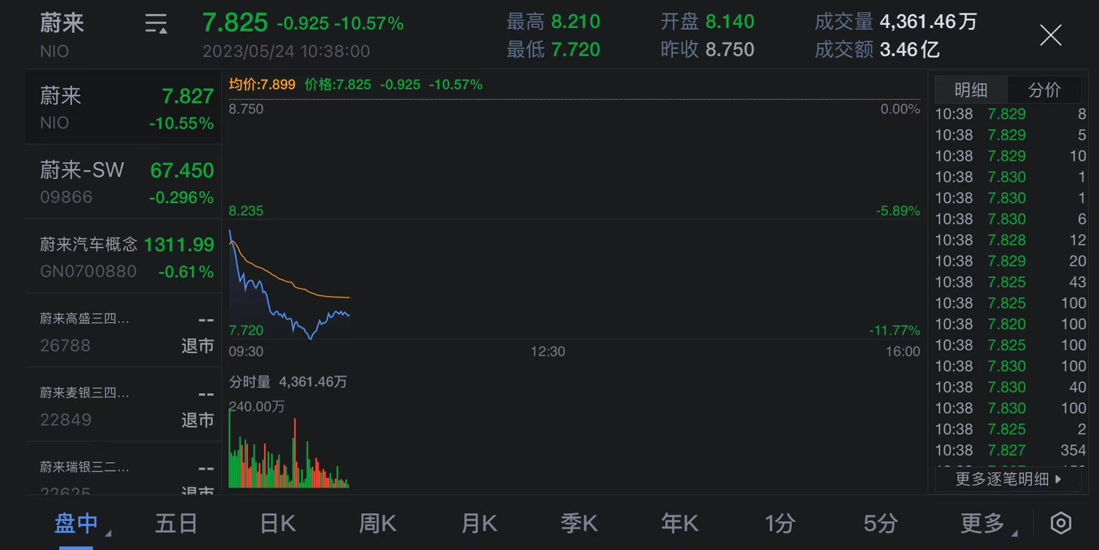The width and height of the screenshot is (1099, 550).
Task: Open the 季K quarterly candlestick tab
Action: [x=579, y=523]
